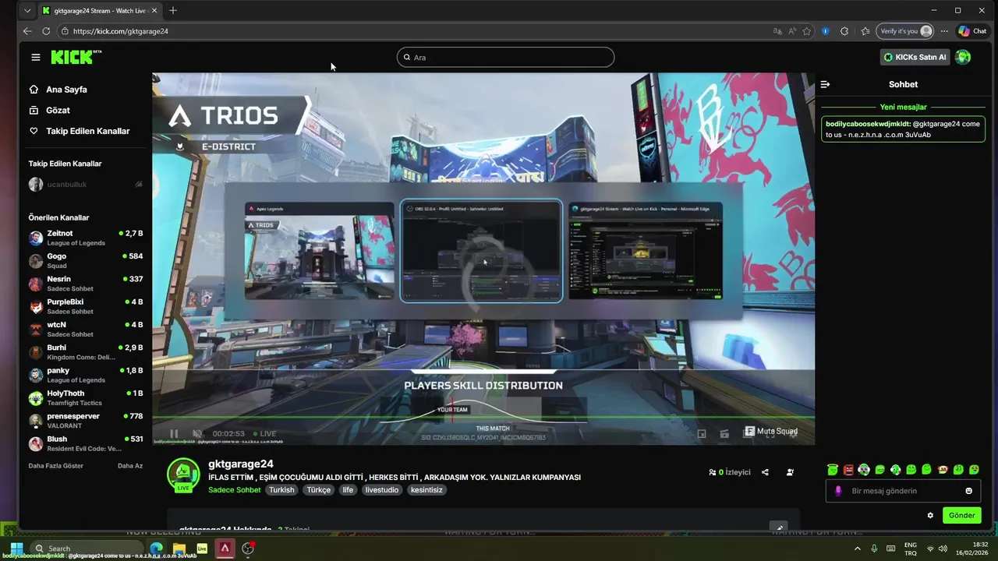Select the livestudio tag
998x561 pixels.
pos(382,490)
